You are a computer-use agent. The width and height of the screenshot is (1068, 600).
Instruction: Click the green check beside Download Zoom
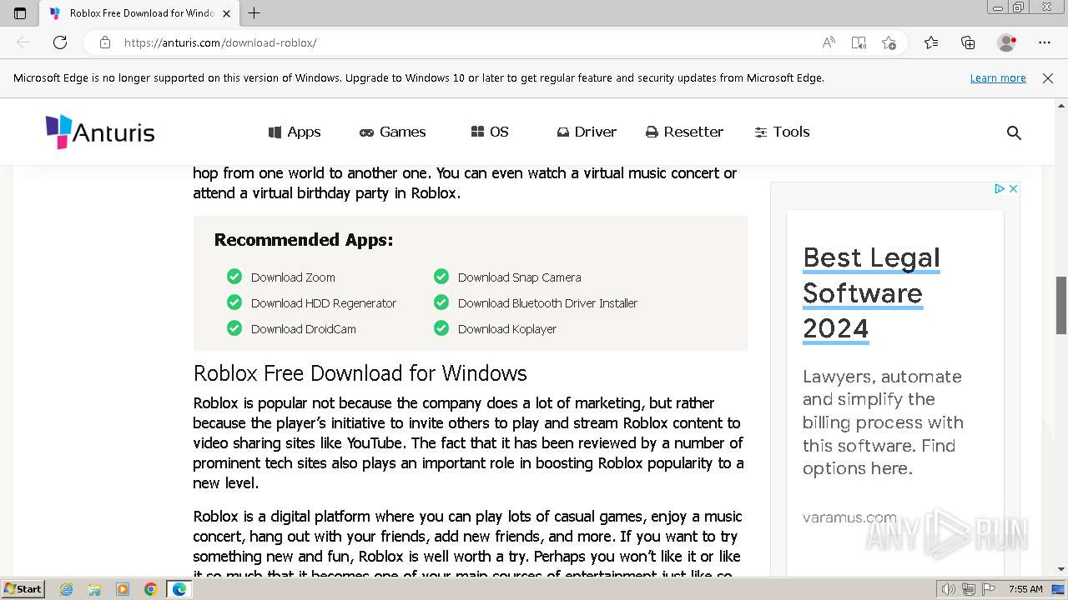(234, 277)
